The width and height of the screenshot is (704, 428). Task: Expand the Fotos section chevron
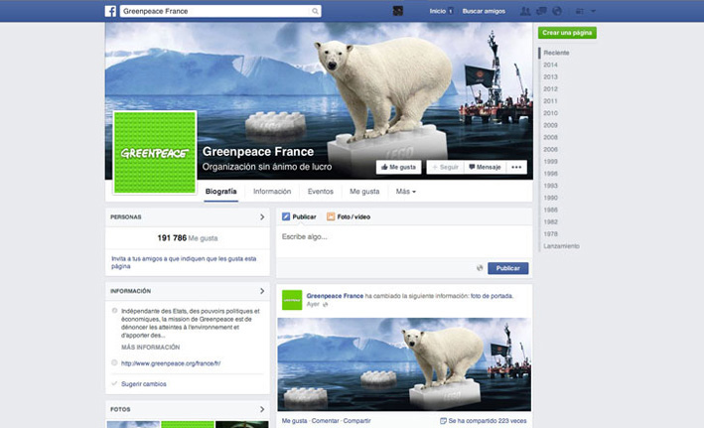coord(262,409)
